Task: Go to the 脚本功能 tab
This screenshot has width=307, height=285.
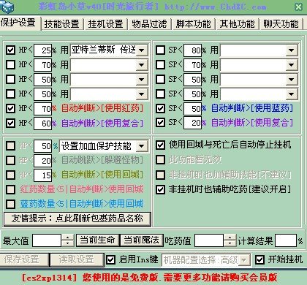Action: (x=193, y=24)
